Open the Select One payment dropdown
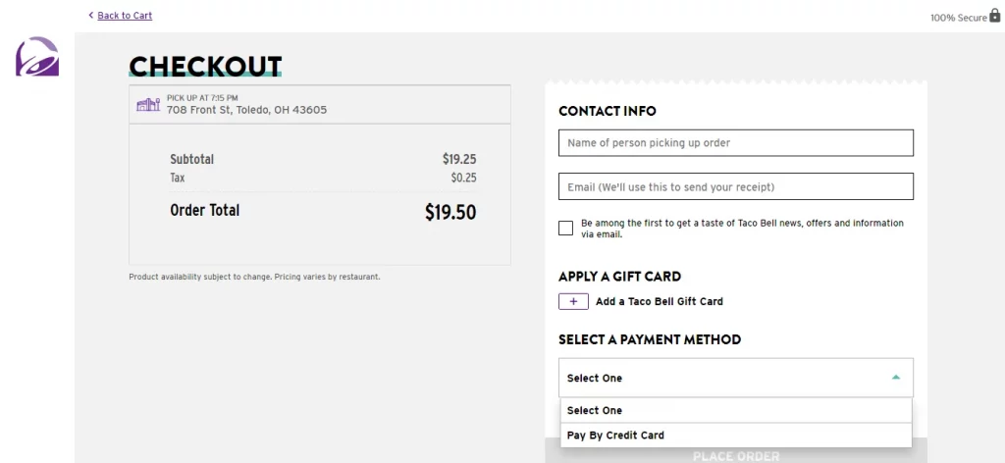This screenshot has height=463, width=1005. coord(736,378)
